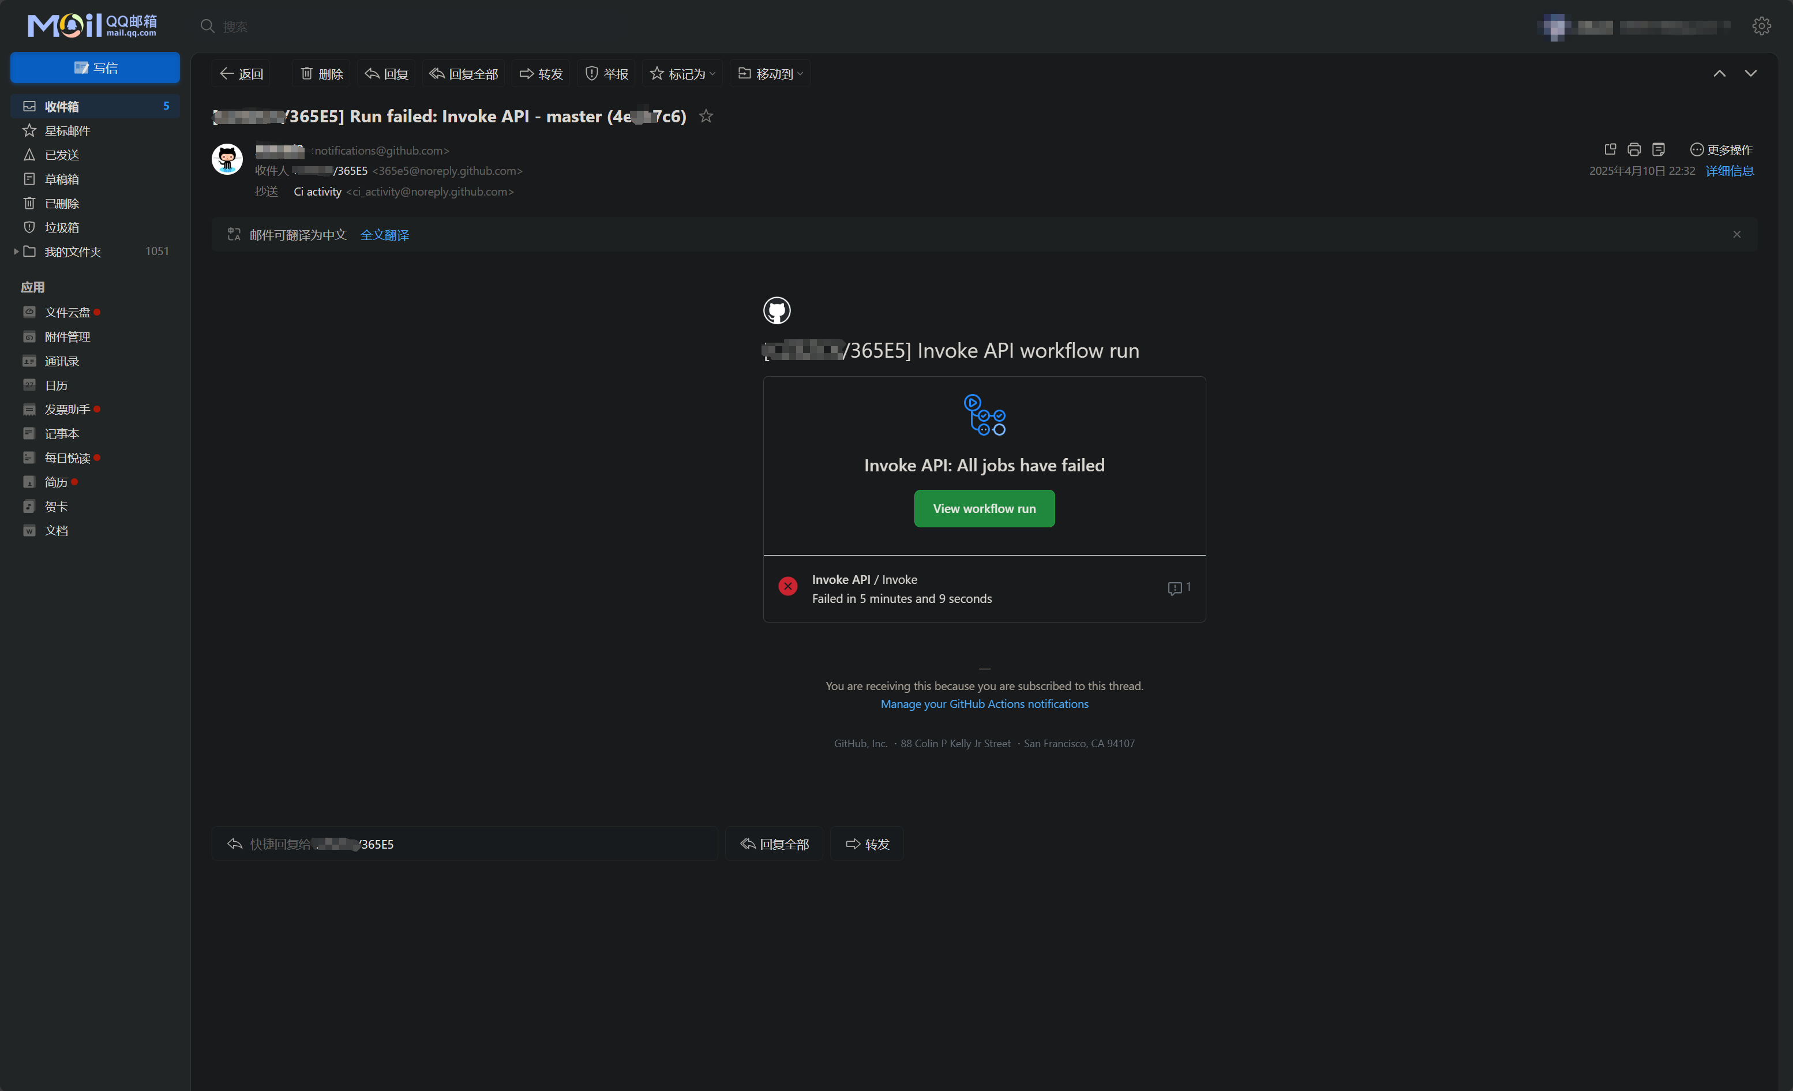Viewport: 1793px width, 1091px height.
Task: Open the 移动到 dropdown
Action: tap(770, 73)
